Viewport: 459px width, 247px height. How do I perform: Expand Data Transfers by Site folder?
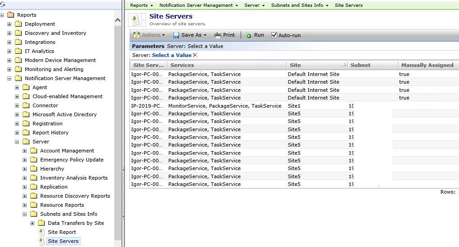32,223
